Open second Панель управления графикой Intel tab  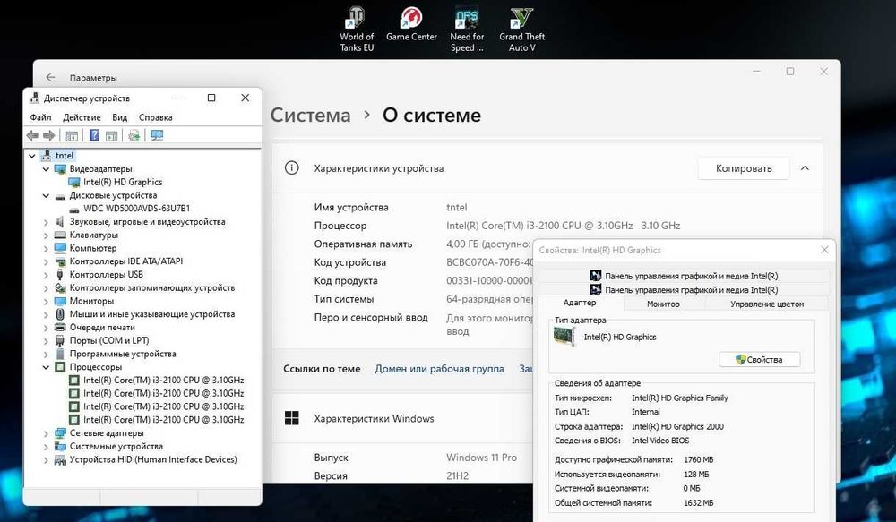coord(684,289)
